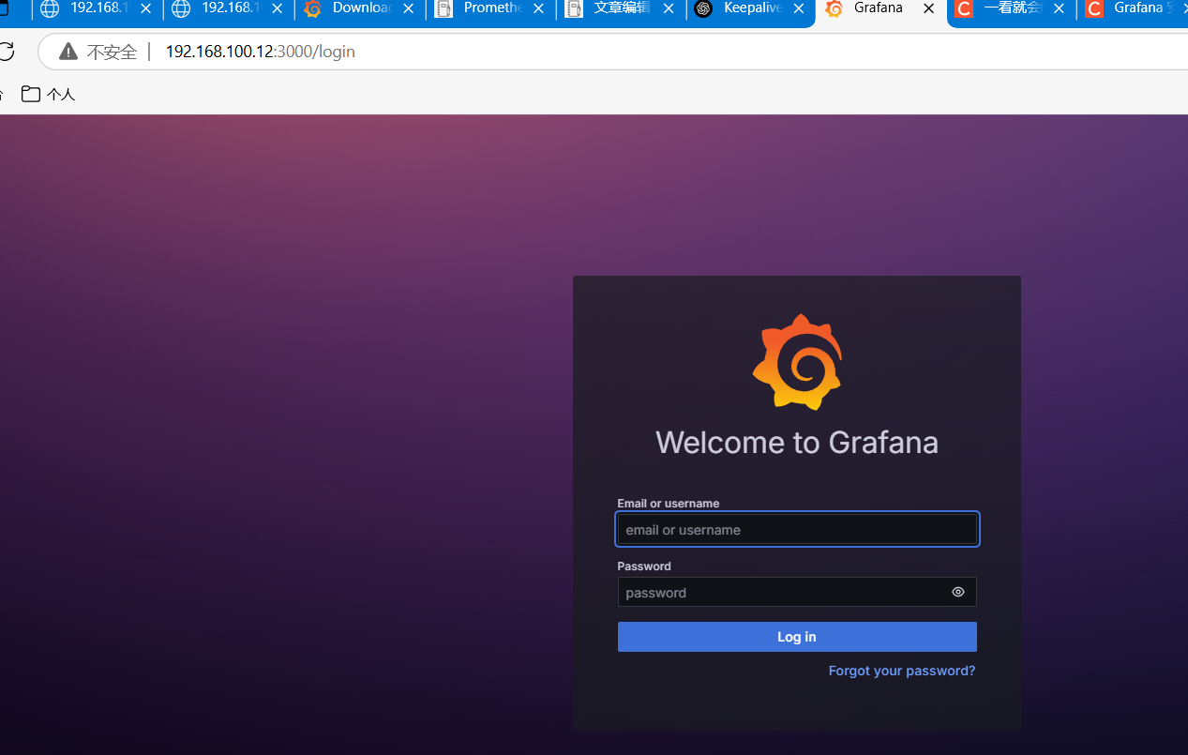Click the 不安全 security label
The height and width of the screenshot is (755, 1188).
pos(112,52)
